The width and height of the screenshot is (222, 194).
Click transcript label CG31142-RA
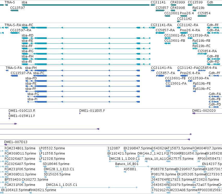point(188,25)
